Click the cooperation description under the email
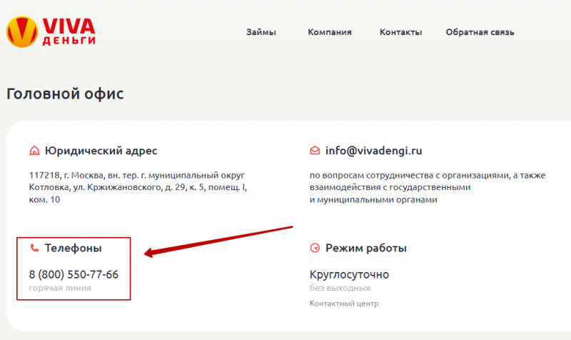The width and height of the screenshot is (571, 340). click(410, 187)
